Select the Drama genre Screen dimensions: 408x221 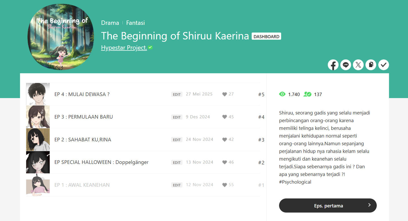click(x=110, y=23)
